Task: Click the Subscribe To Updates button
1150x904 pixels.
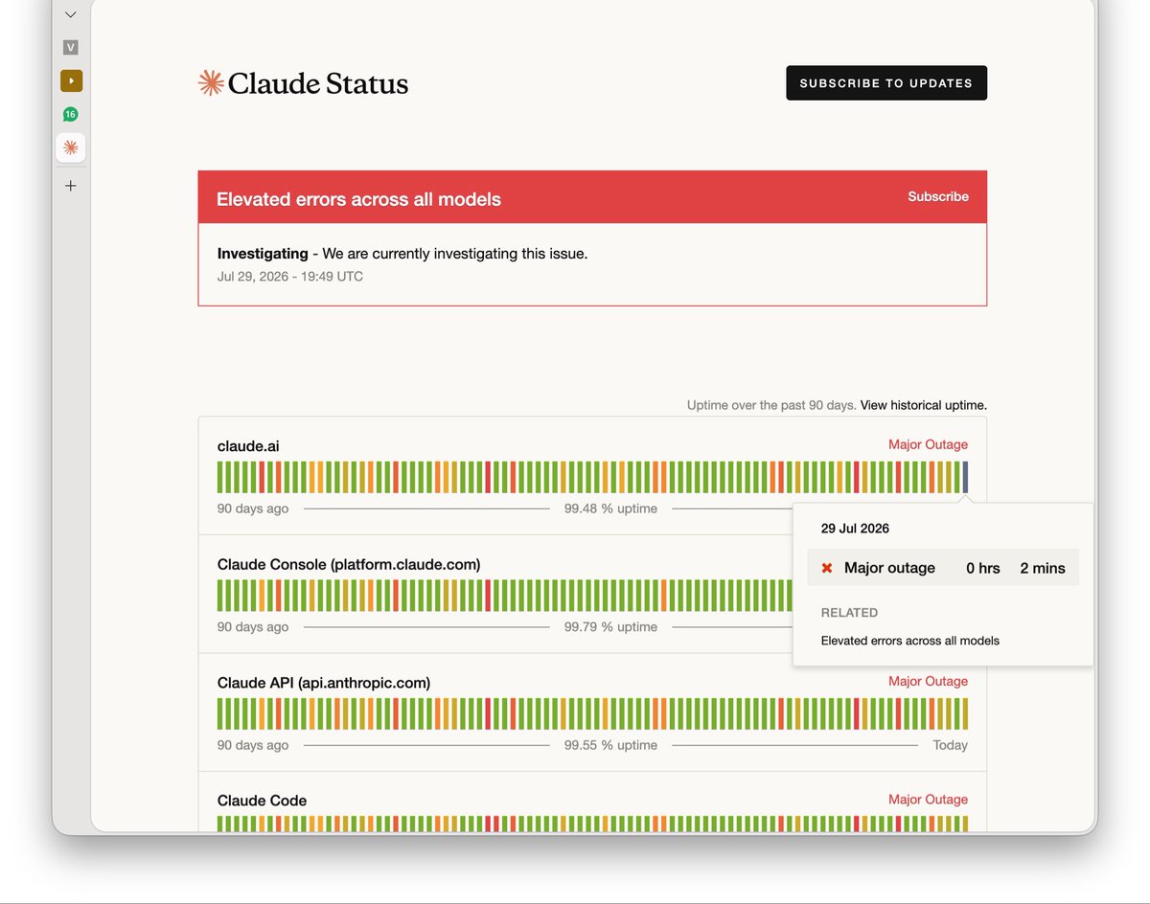Action: pos(886,83)
